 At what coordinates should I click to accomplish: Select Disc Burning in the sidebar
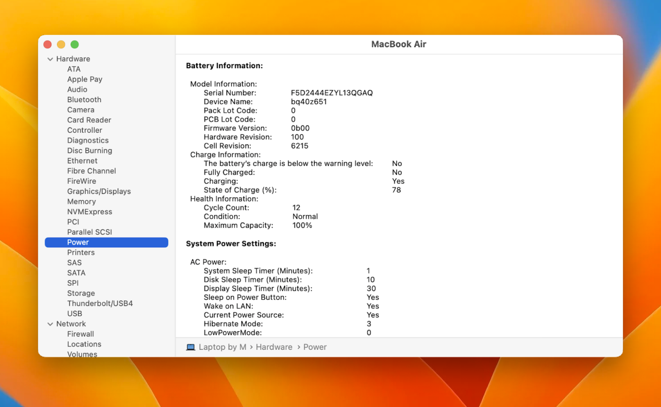pos(89,151)
